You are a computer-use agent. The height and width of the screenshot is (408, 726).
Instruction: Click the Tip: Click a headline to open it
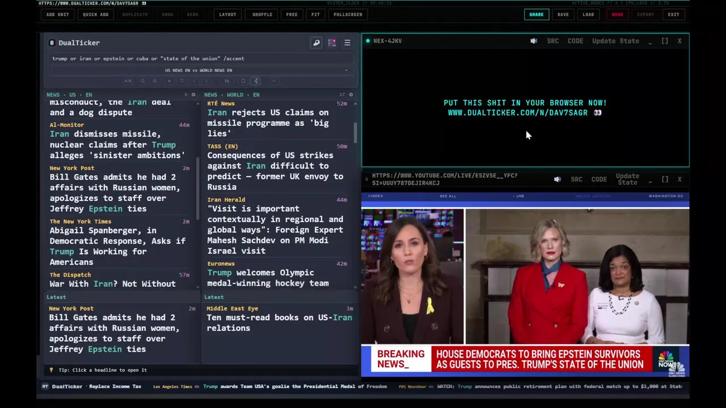click(103, 370)
